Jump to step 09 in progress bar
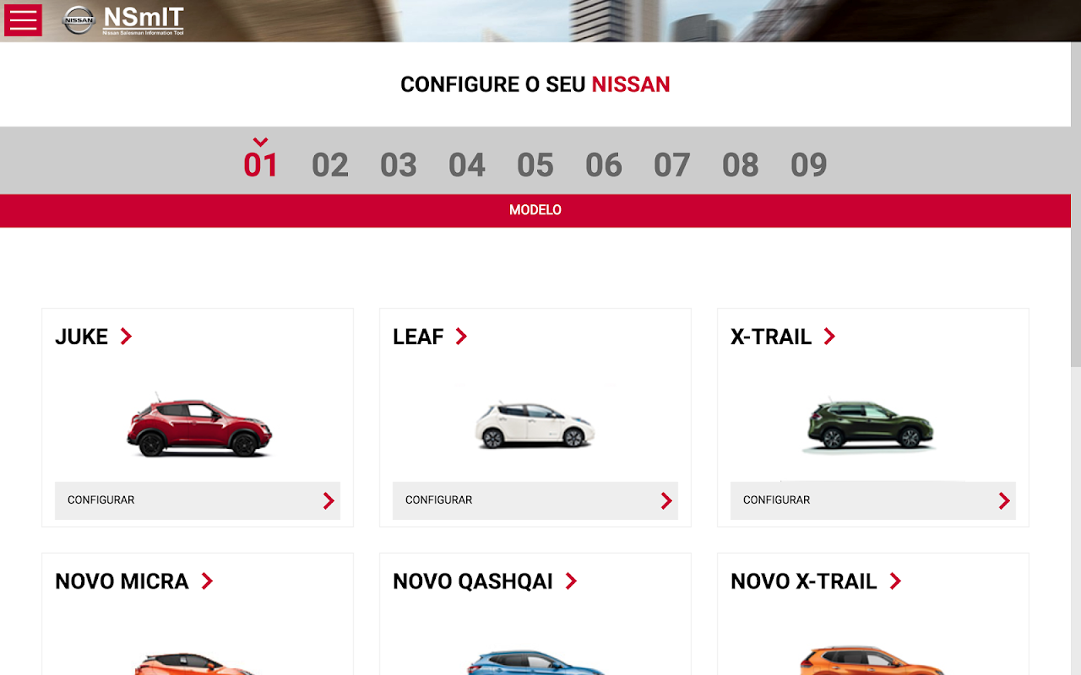1081x675 pixels. (809, 165)
